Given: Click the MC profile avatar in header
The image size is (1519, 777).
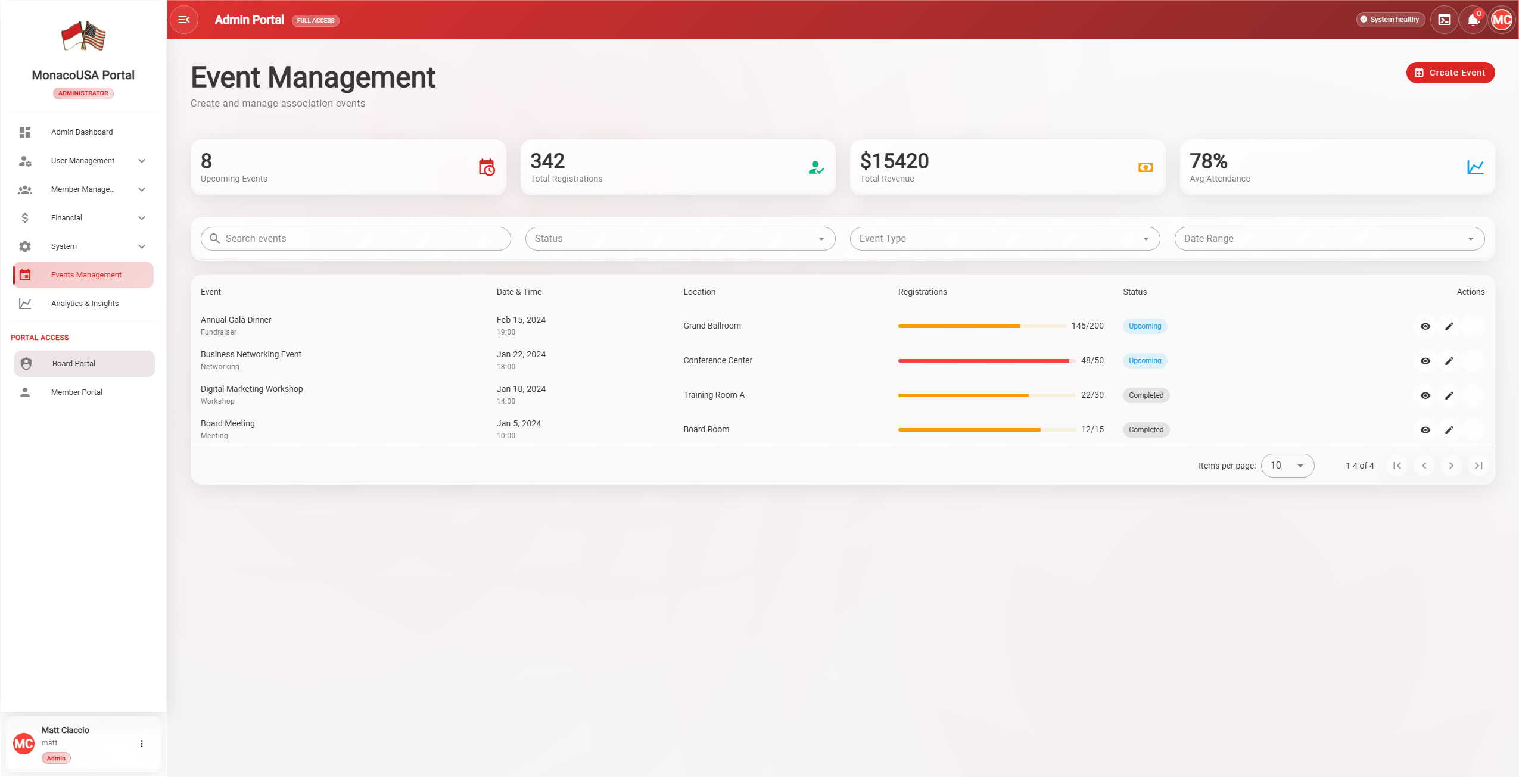Looking at the screenshot, I should pyautogui.click(x=1501, y=20).
